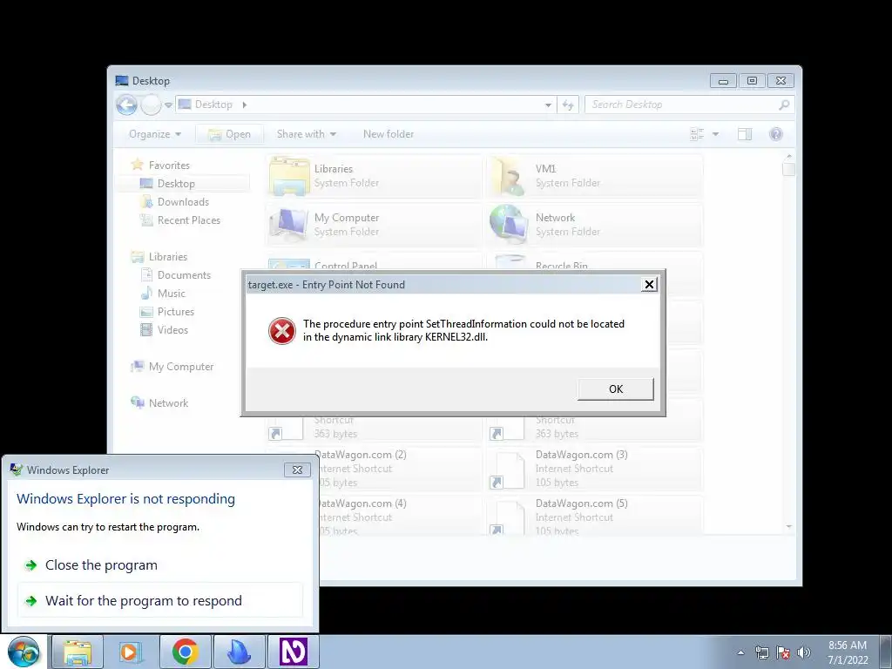The height and width of the screenshot is (669, 892).
Task: Refresh the Desktop folder view
Action: pos(568,105)
